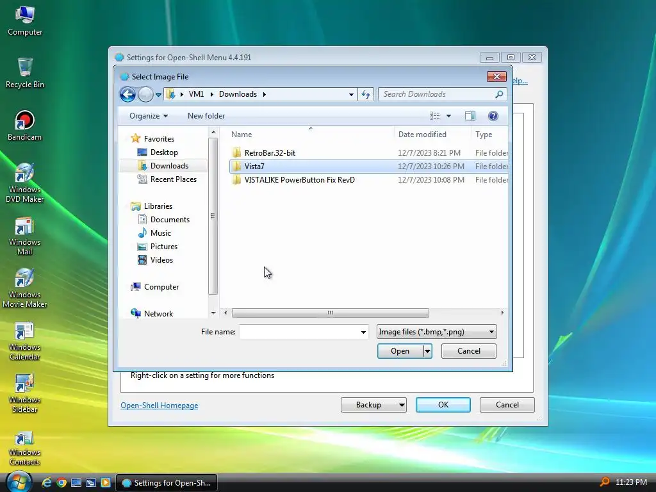Cancel the Select Image File dialog

click(x=468, y=351)
